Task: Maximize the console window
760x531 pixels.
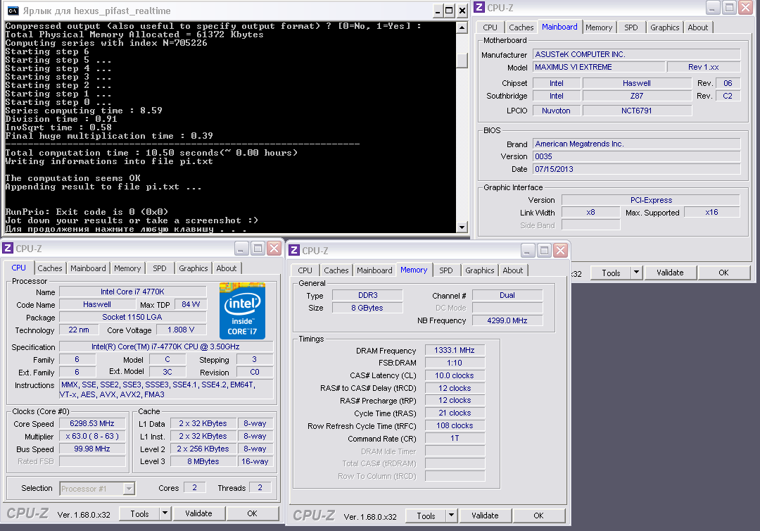Action: coord(449,11)
